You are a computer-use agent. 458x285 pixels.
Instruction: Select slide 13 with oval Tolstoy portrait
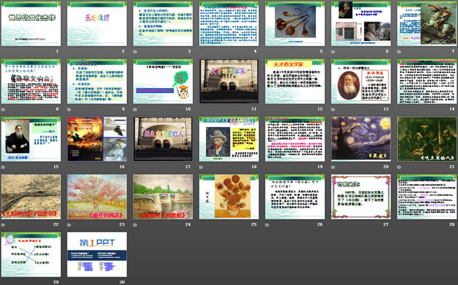[361, 81]
